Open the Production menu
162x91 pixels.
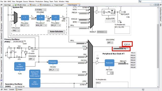click(x=39, y=2)
